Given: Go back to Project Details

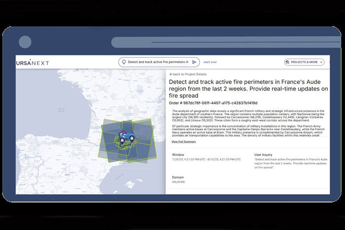Looking at the screenshot, I should coord(186,74).
